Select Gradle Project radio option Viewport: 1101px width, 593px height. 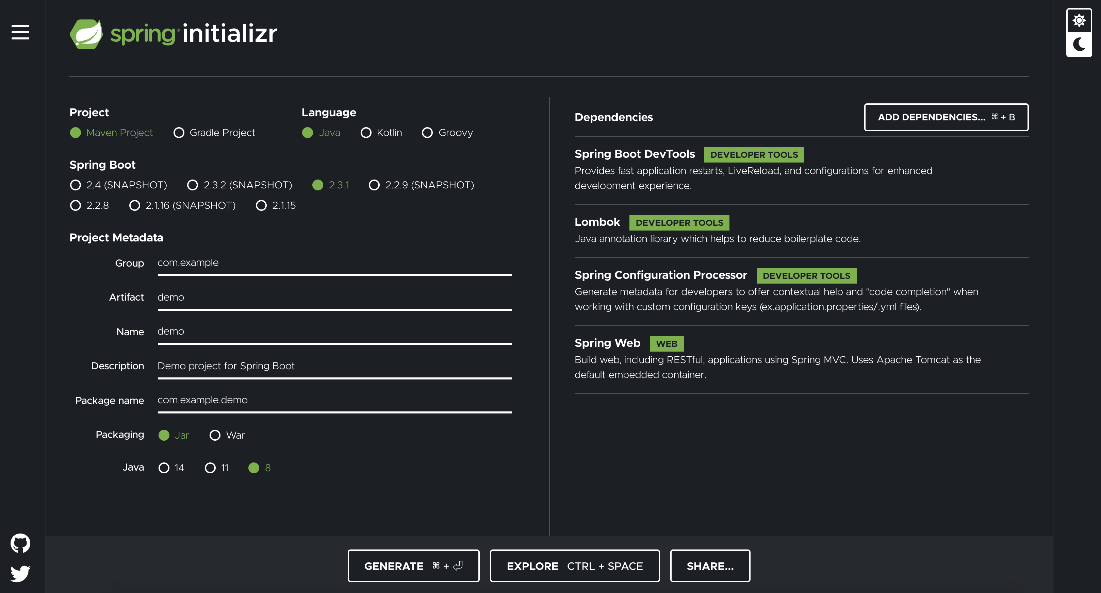pyautogui.click(x=179, y=133)
